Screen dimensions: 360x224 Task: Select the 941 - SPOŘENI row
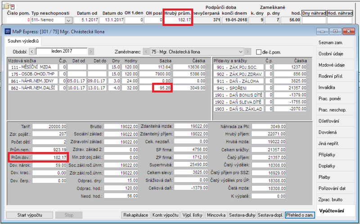pyautogui.click(x=260, y=88)
